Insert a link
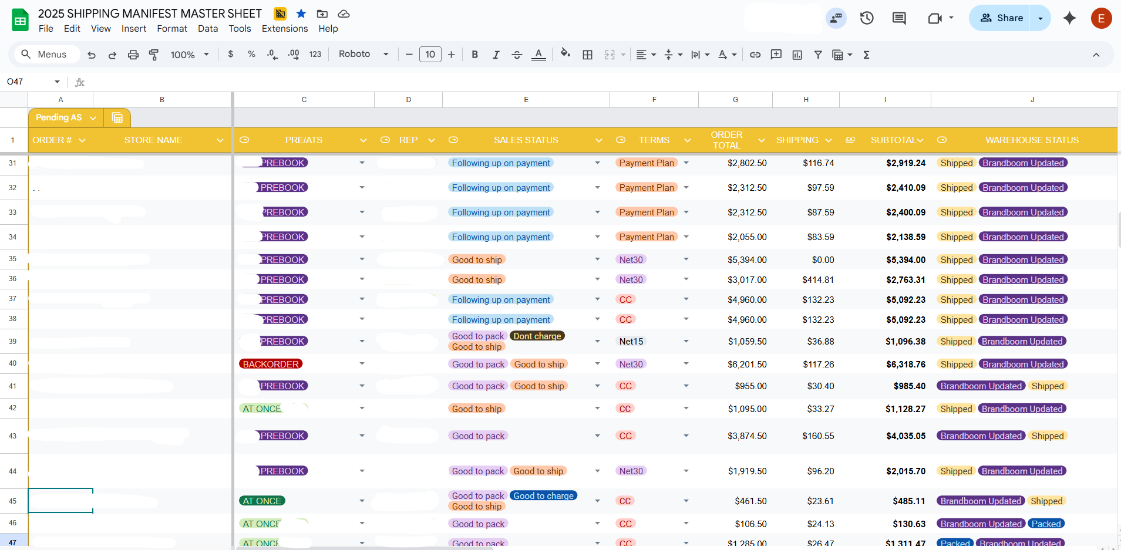The height and width of the screenshot is (550, 1121). pos(755,55)
